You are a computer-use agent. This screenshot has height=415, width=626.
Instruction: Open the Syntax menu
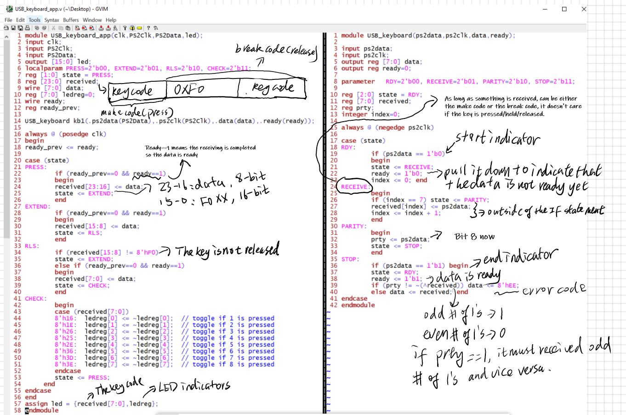(x=51, y=20)
